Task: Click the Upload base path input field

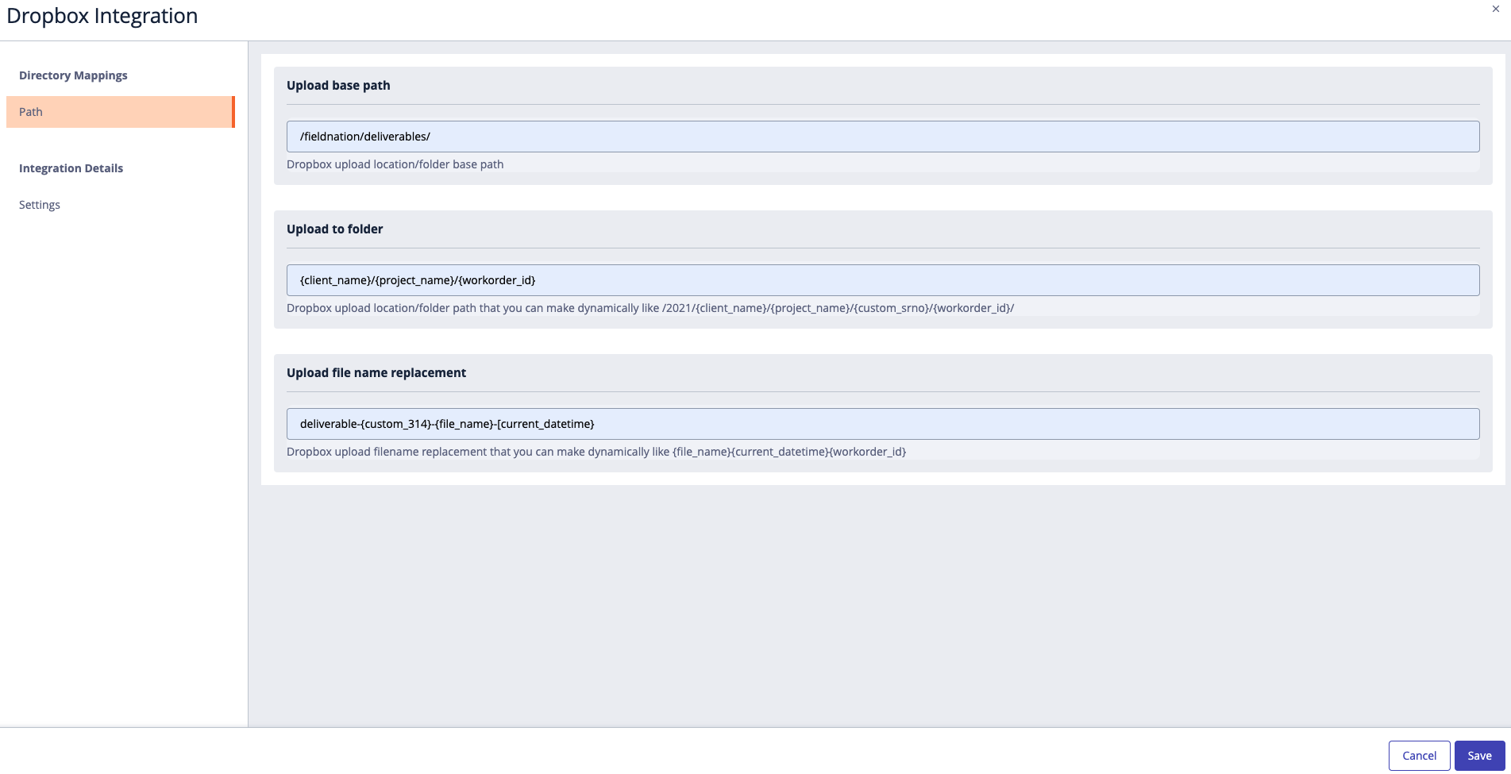Action: (x=883, y=137)
